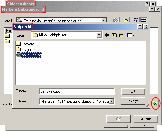Image resolution: width=162 pixels, height=131 pixels.
Task: Switch to list view in Markera bakgrundsbild
Action: [x=136, y=20]
